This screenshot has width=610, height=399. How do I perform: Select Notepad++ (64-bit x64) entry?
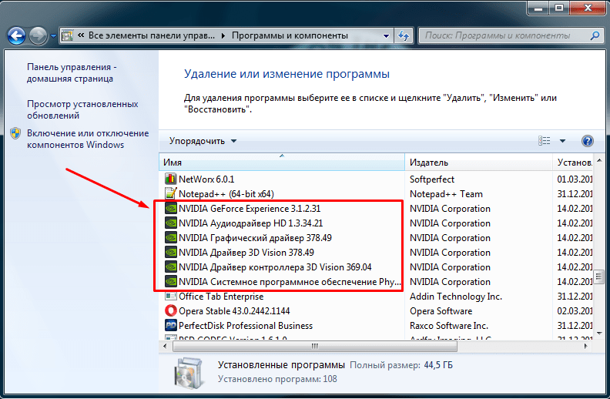click(226, 193)
